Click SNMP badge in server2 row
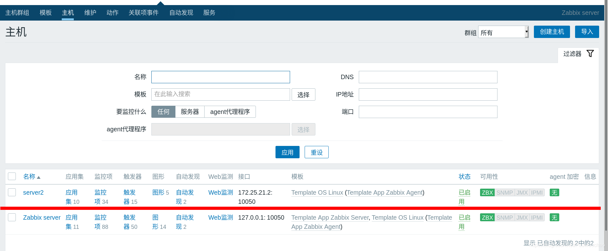This screenshot has height=251, width=608. coord(504,192)
